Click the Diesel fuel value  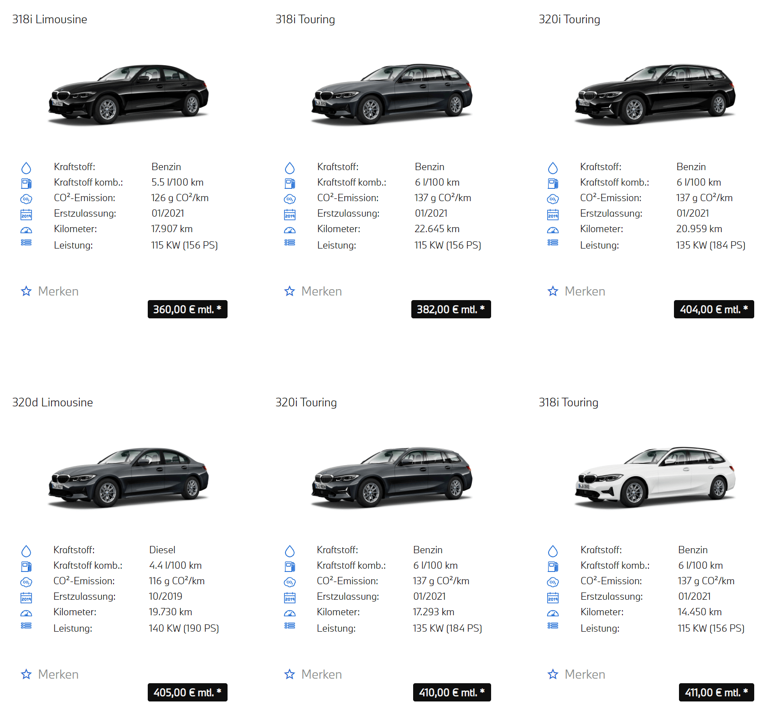162,550
